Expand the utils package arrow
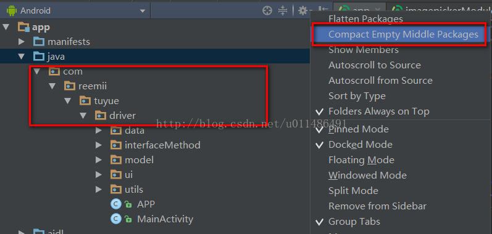The width and height of the screenshot is (492, 234). point(99,189)
